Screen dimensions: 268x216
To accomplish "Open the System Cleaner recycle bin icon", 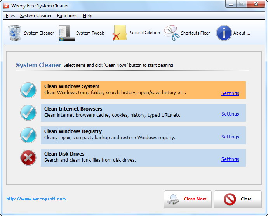I will 15,33.
